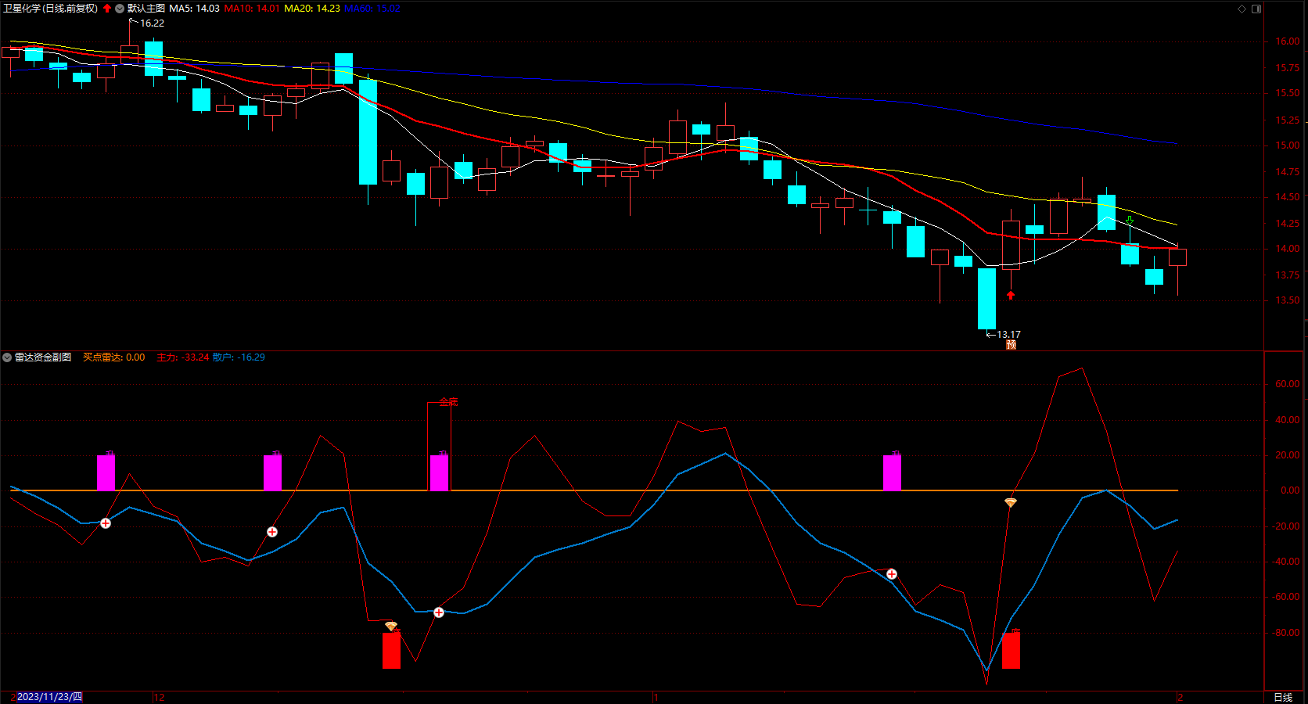Select the MA60: 15.02 indicator label

pyautogui.click(x=372, y=9)
